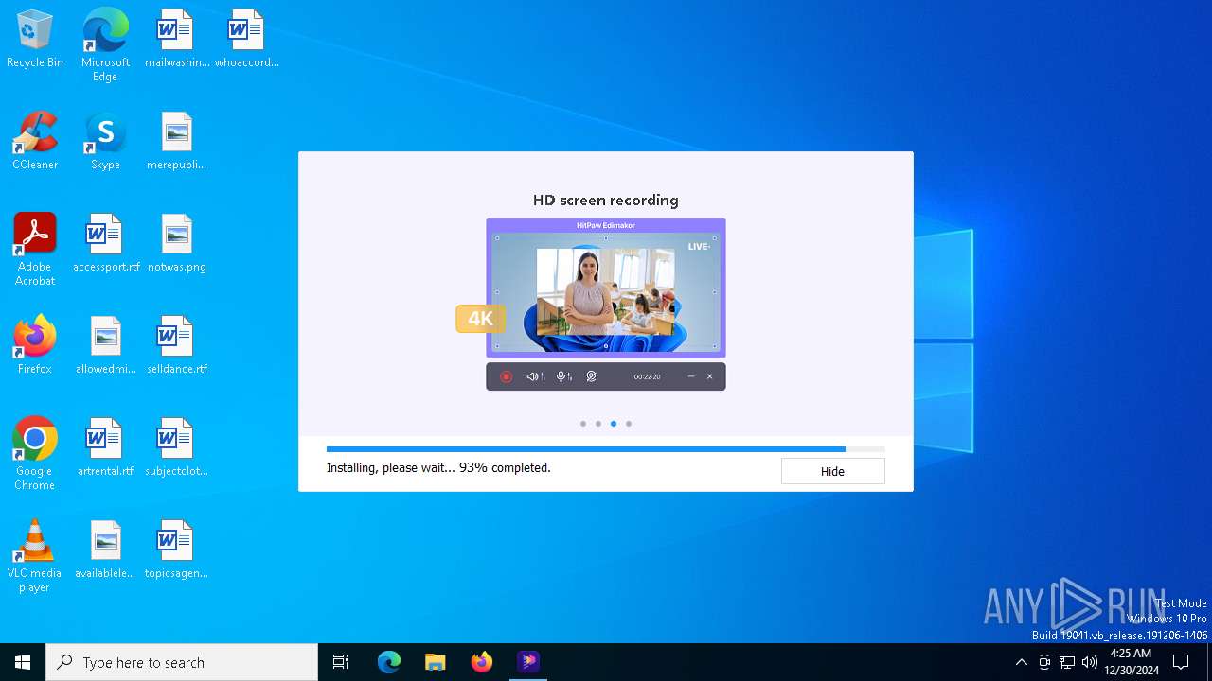Open the notification center icon

click(1181, 662)
